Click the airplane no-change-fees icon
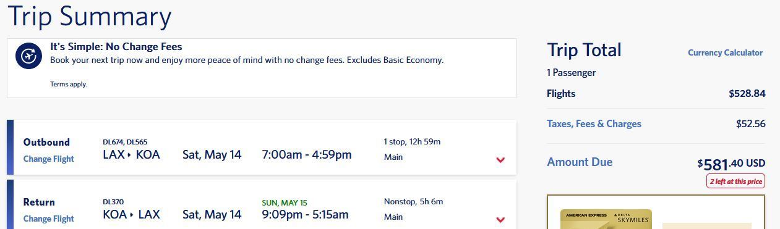The image size is (780, 229). (28, 56)
